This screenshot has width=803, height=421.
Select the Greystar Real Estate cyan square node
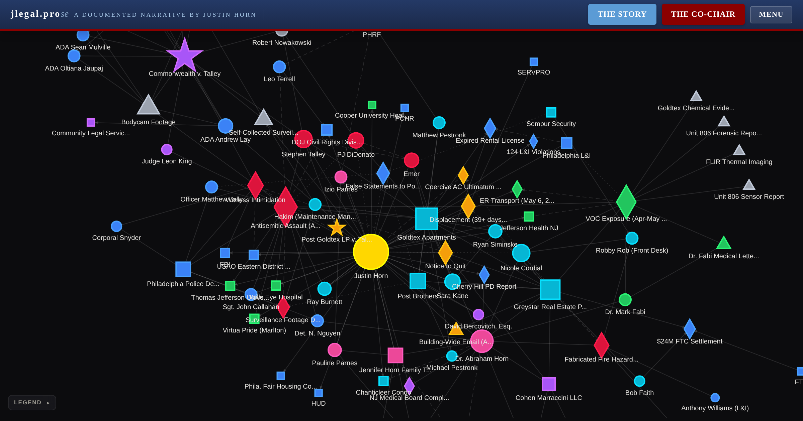click(x=550, y=290)
